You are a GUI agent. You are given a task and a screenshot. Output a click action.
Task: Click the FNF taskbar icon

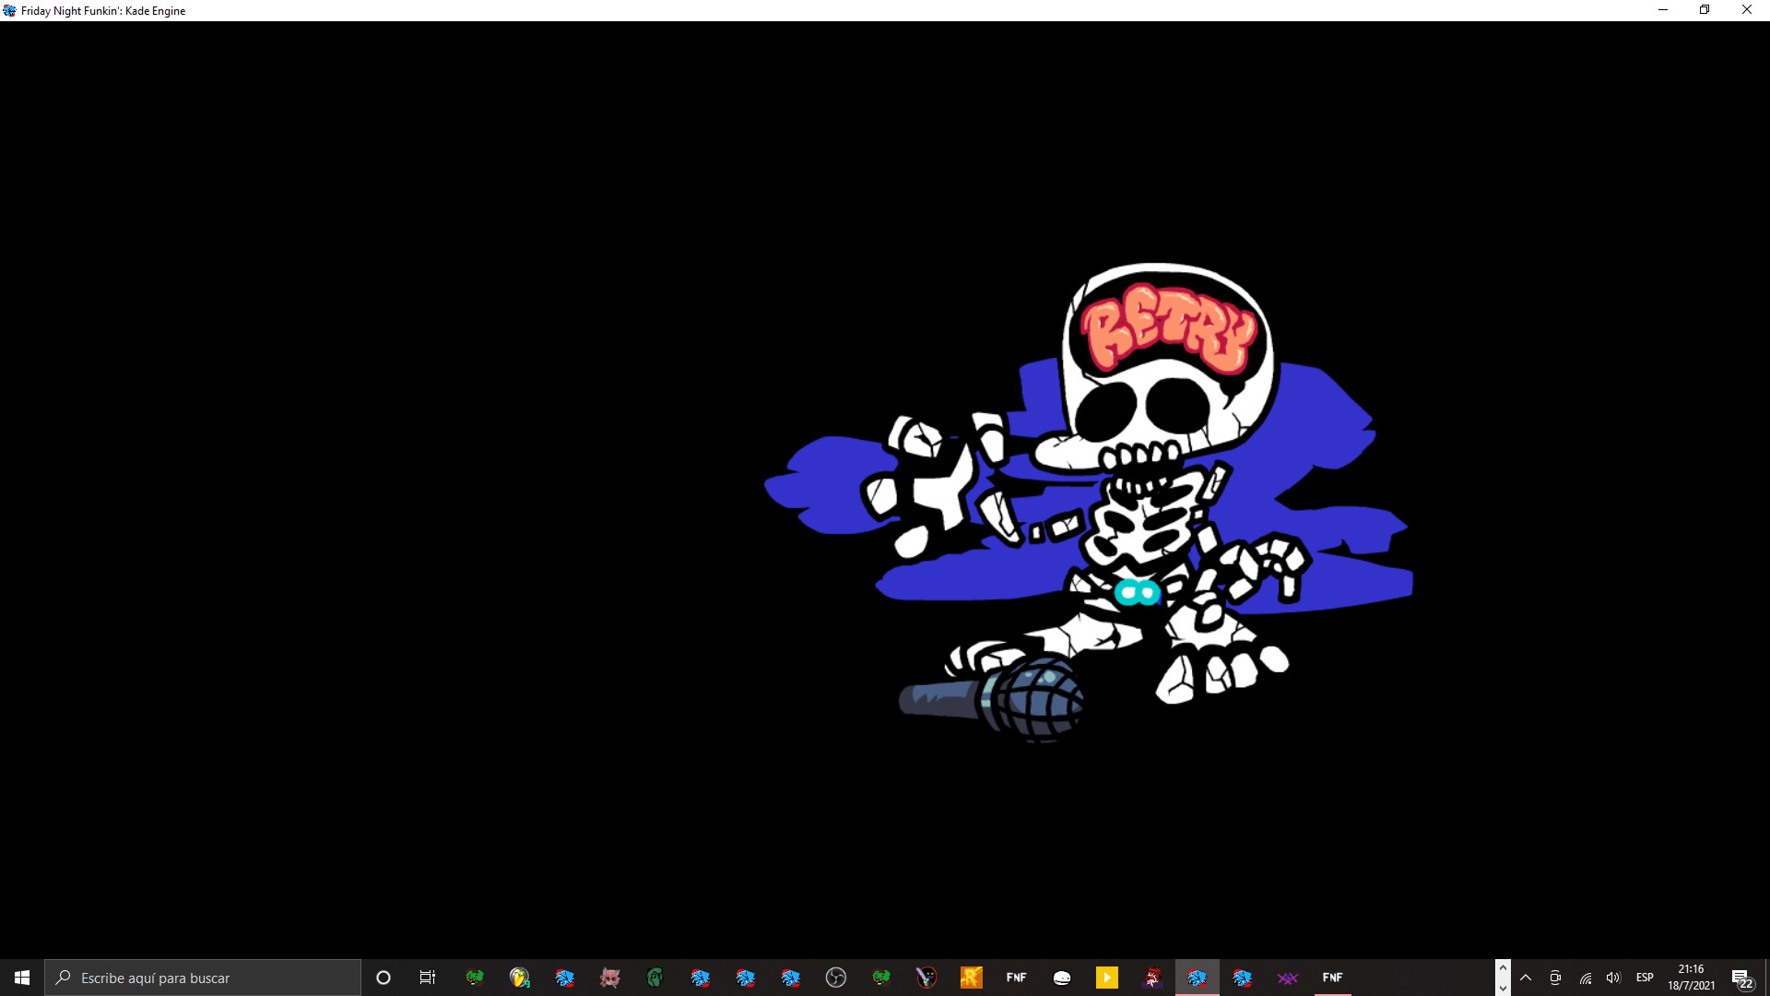pos(1016,977)
